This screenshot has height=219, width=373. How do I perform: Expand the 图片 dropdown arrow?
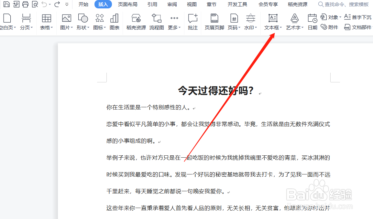coord(72,27)
